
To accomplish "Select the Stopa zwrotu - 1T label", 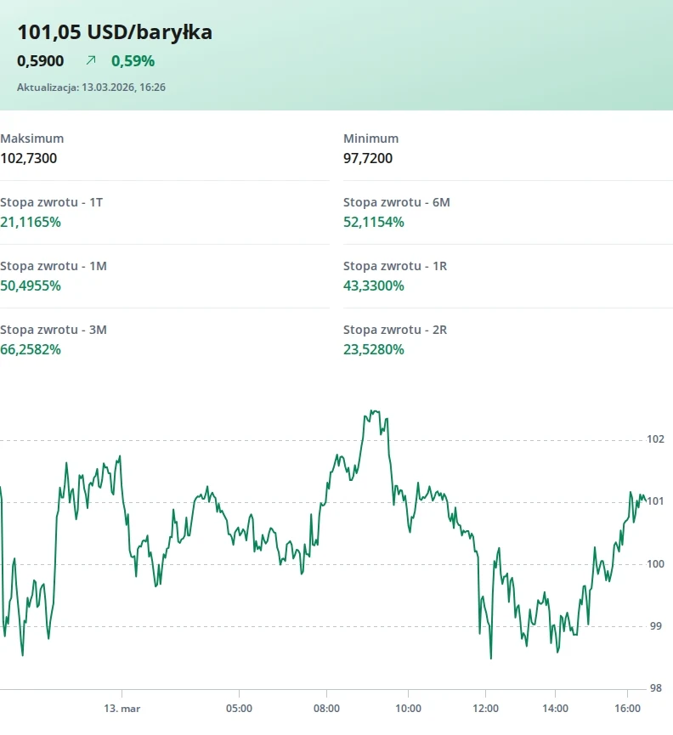I will click(x=52, y=202).
